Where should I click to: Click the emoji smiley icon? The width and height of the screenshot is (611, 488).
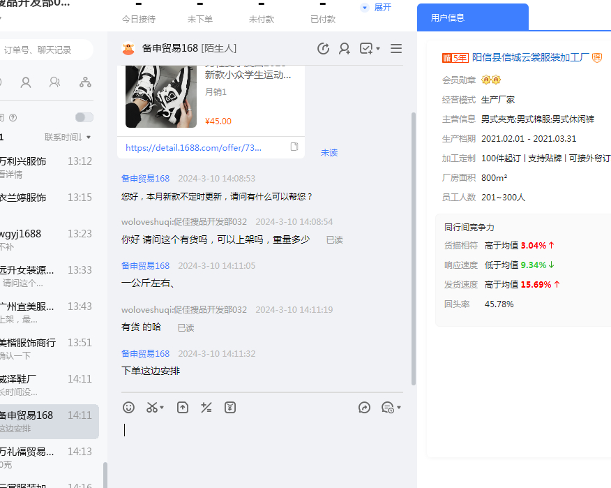[128, 408]
